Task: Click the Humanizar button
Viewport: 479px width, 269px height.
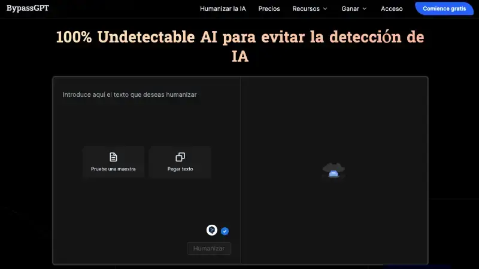Action: click(x=209, y=249)
